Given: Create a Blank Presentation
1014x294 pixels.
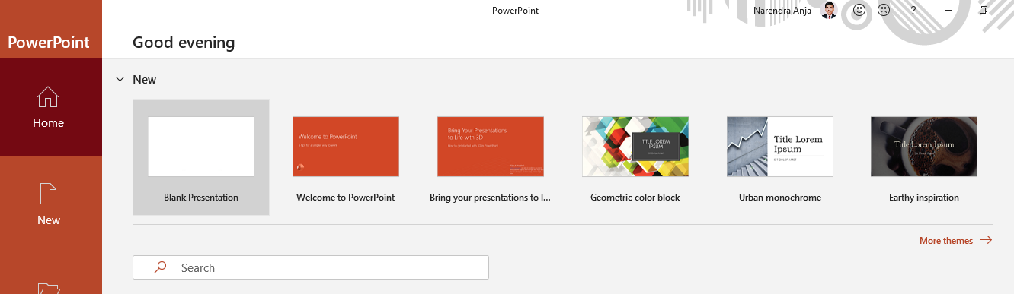Looking at the screenshot, I should (x=201, y=157).
